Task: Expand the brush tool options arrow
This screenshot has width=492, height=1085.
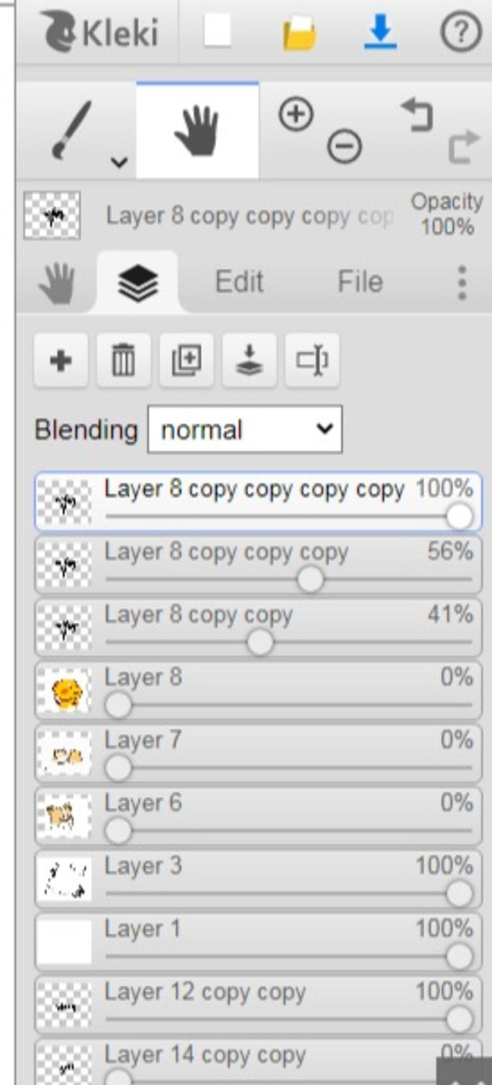Action: tap(119, 162)
